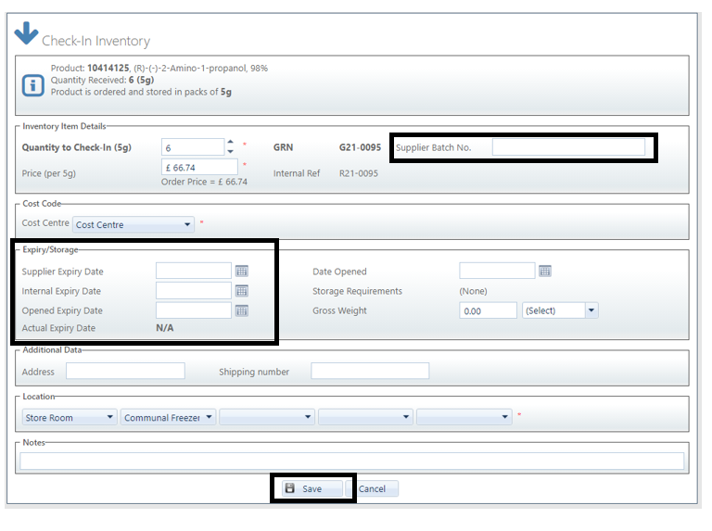712x531 pixels.
Task: Open the fourth empty location dropdown
Action: click(365, 417)
